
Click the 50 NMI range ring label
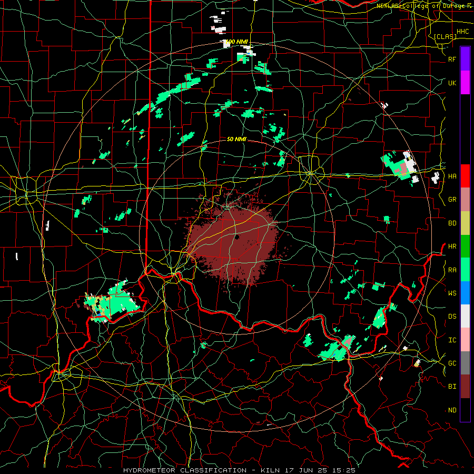click(x=236, y=139)
